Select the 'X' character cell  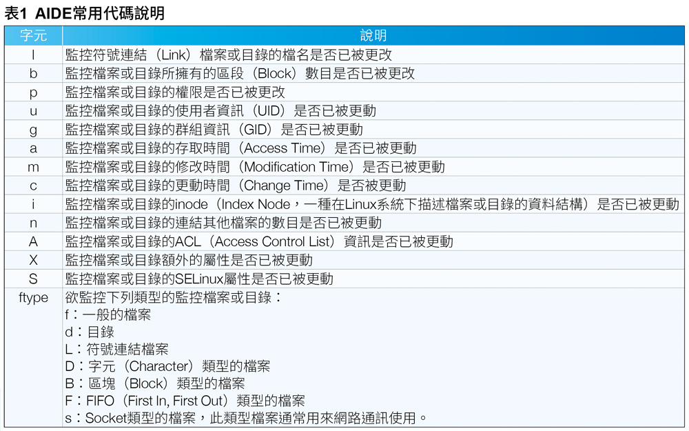pos(33,261)
